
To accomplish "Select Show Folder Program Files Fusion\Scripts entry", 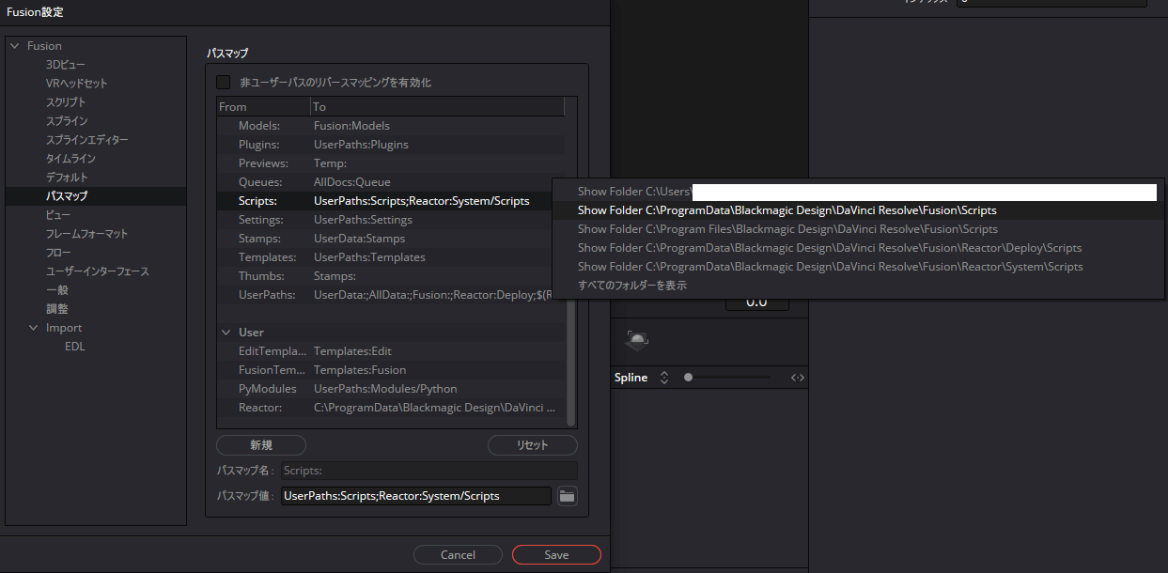I will [857, 229].
